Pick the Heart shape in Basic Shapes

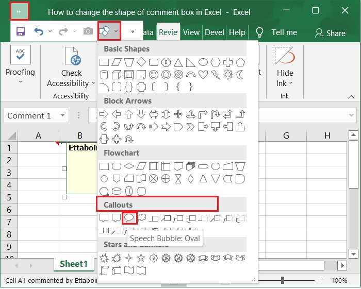coord(203,75)
